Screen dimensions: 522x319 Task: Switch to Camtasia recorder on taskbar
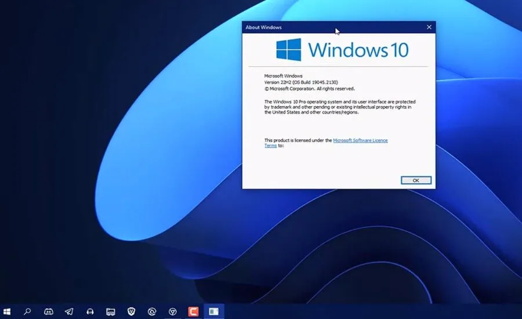coord(193,311)
